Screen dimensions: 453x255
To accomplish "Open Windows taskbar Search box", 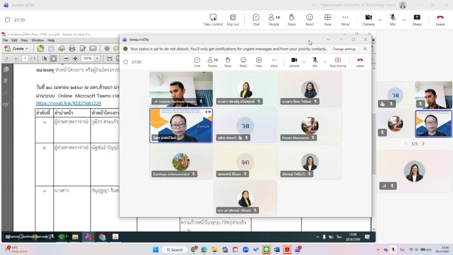I will pos(174,250).
